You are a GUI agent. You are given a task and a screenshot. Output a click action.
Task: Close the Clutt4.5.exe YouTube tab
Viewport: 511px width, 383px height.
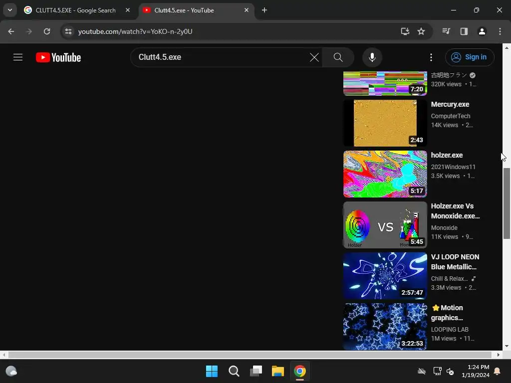(247, 10)
